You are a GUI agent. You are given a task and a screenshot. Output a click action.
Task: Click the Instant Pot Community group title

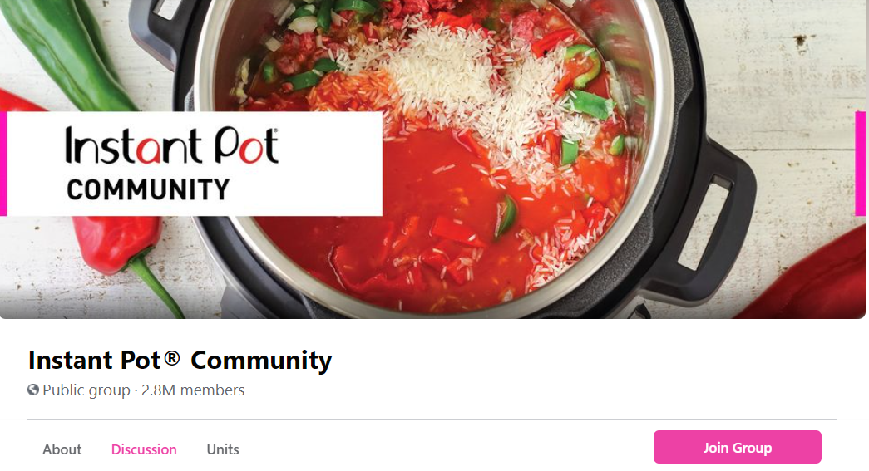tap(180, 360)
